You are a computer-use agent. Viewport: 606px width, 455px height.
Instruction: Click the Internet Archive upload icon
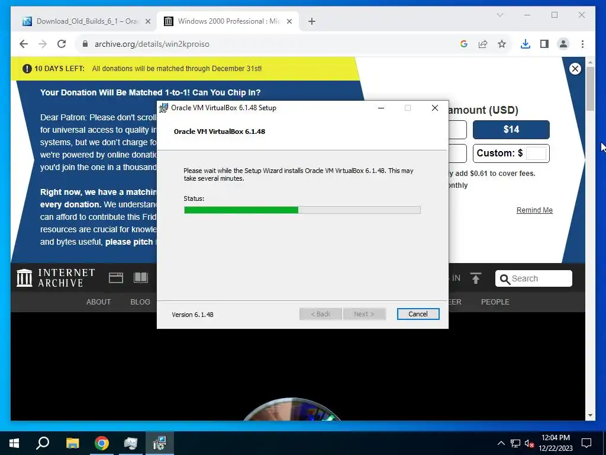(x=476, y=278)
